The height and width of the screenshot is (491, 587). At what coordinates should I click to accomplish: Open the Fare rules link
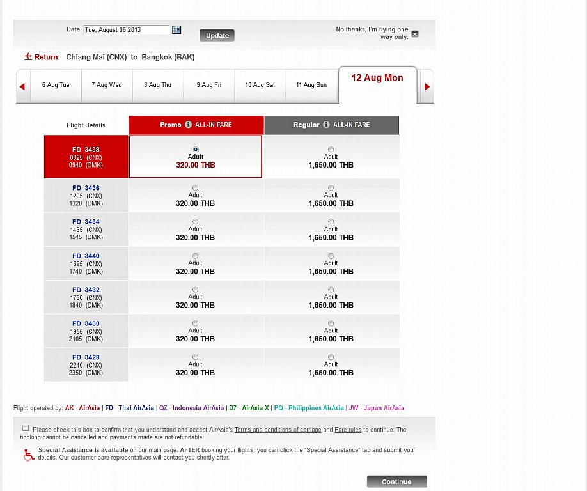pyautogui.click(x=348, y=430)
